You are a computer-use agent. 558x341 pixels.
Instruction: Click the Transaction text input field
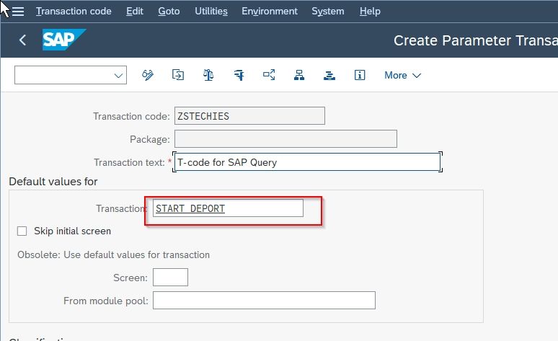(x=307, y=162)
